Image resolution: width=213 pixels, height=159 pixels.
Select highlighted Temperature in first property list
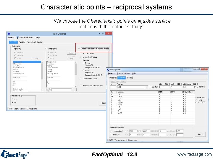point(27,62)
